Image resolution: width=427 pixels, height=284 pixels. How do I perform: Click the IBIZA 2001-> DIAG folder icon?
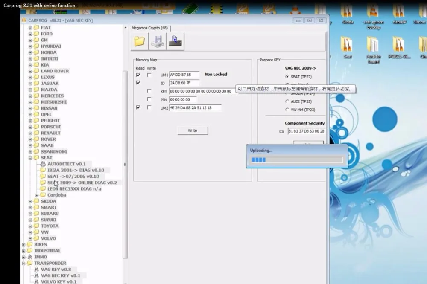pos(43,170)
